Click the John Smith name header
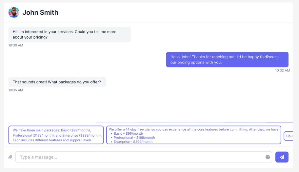The image size is (299, 172). [40, 12]
